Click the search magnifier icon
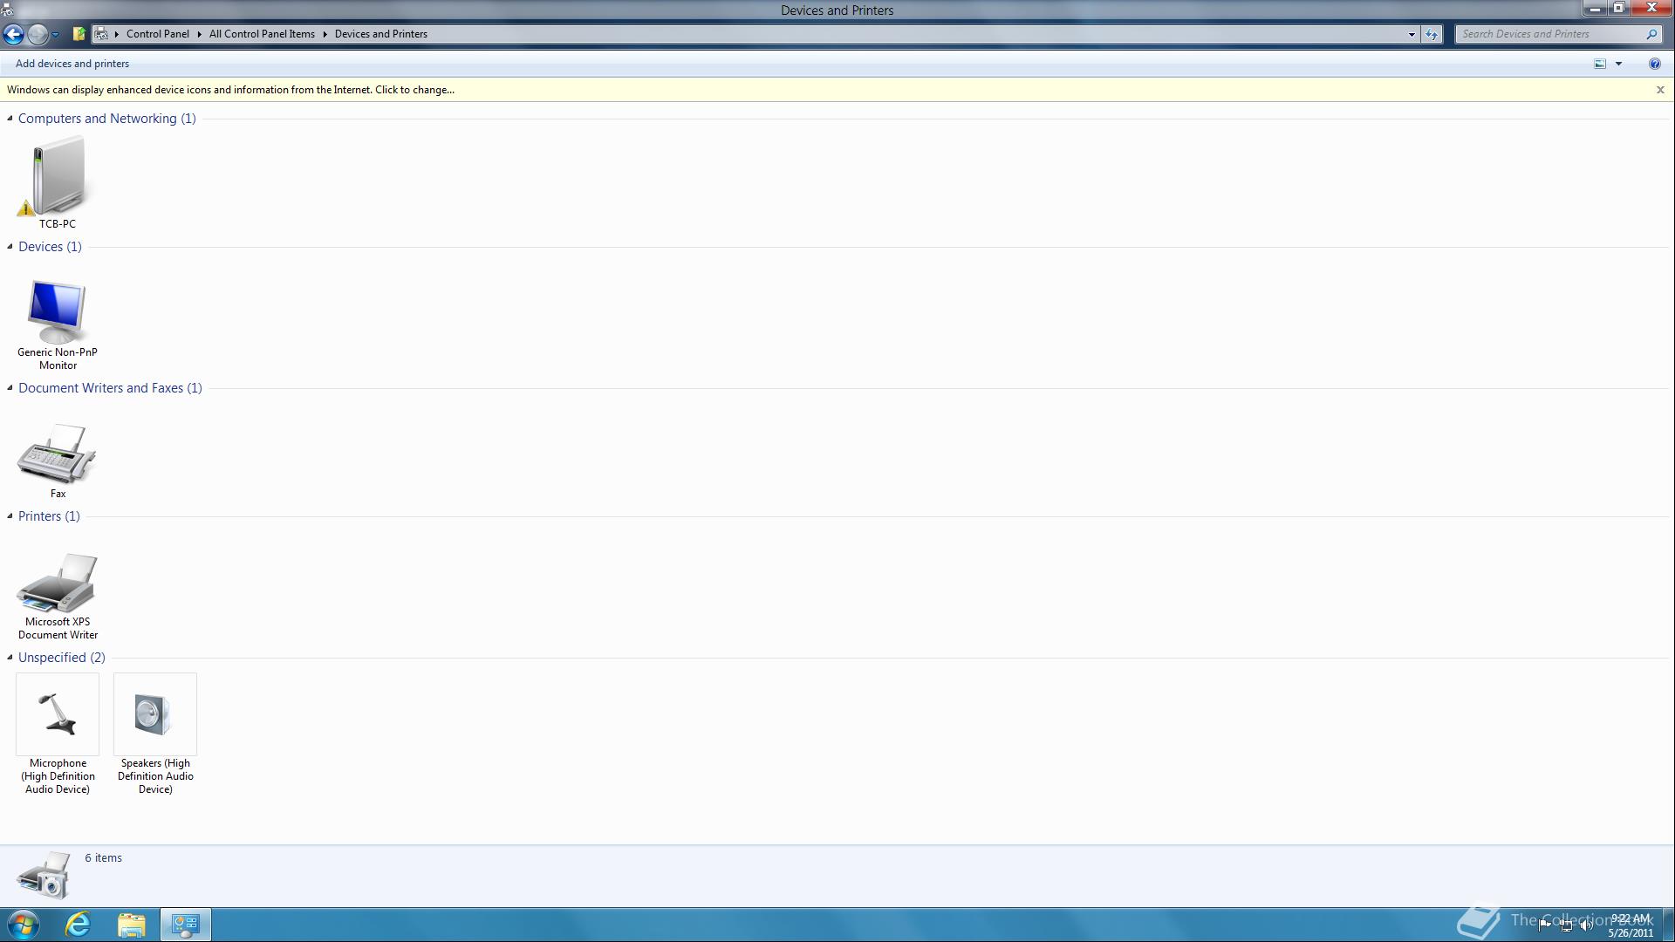1675x942 pixels. pos(1651,34)
